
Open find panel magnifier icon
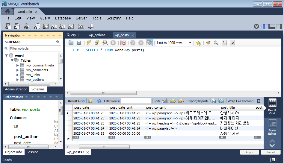click(x=216, y=43)
